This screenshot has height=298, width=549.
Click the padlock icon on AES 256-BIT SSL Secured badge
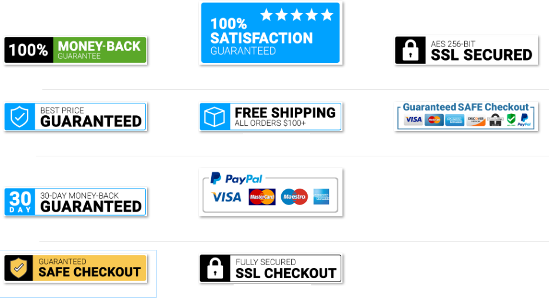coord(410,51)
